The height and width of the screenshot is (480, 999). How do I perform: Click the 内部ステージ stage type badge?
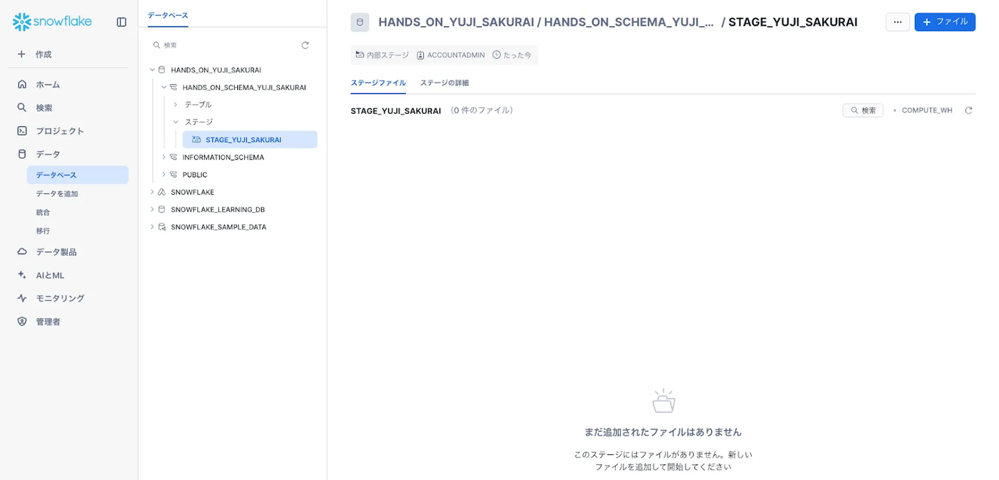(x=382, y=55)
